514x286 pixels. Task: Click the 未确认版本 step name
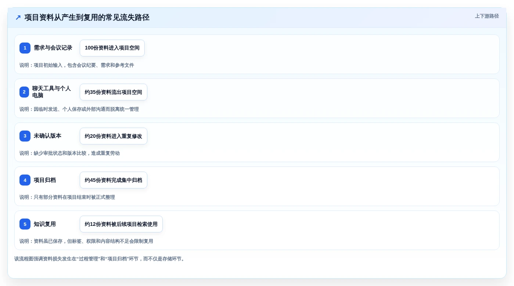47,136
